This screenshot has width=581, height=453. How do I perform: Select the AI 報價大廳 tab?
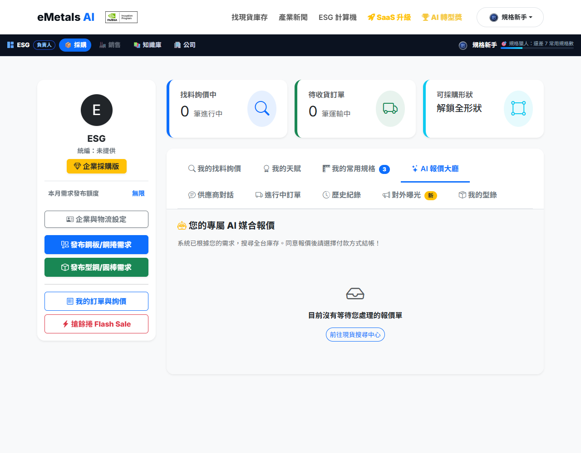tap(435, 169)
